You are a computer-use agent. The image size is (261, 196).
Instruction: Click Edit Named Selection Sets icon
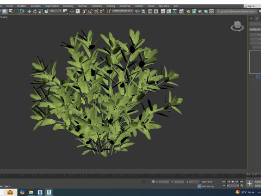click(109, 11)
